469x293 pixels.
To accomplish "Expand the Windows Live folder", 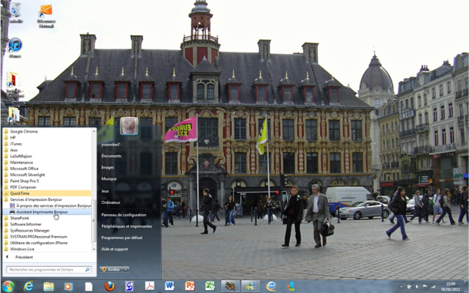I will (47, 249).
